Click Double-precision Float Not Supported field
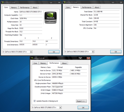Screen dimensions: 124x112 pos(69,87)
